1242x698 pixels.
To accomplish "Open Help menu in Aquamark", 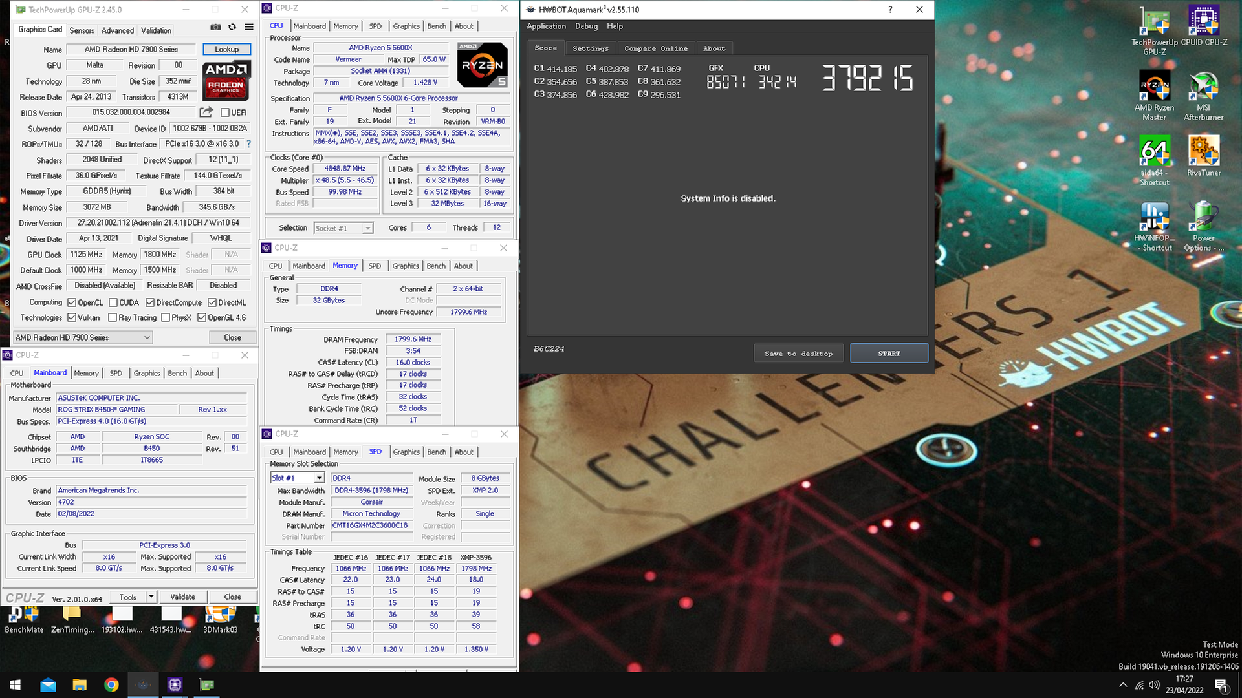I will pos(615,26).
